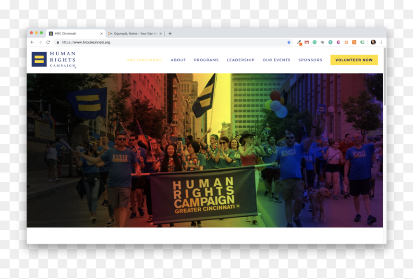Click the blue bookmark star icon
Viewport: 413px width, 279px height.
(x=289, y=42)
